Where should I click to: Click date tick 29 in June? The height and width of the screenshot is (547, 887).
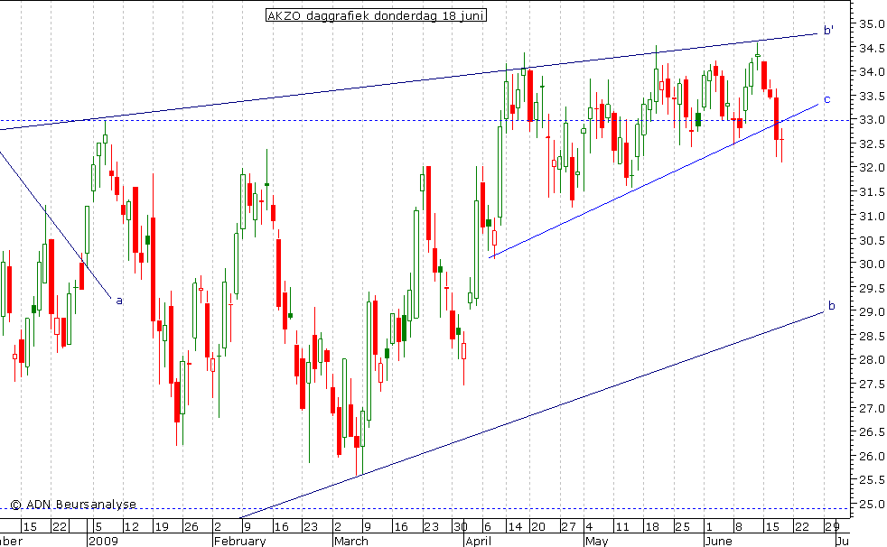point(832,526)
